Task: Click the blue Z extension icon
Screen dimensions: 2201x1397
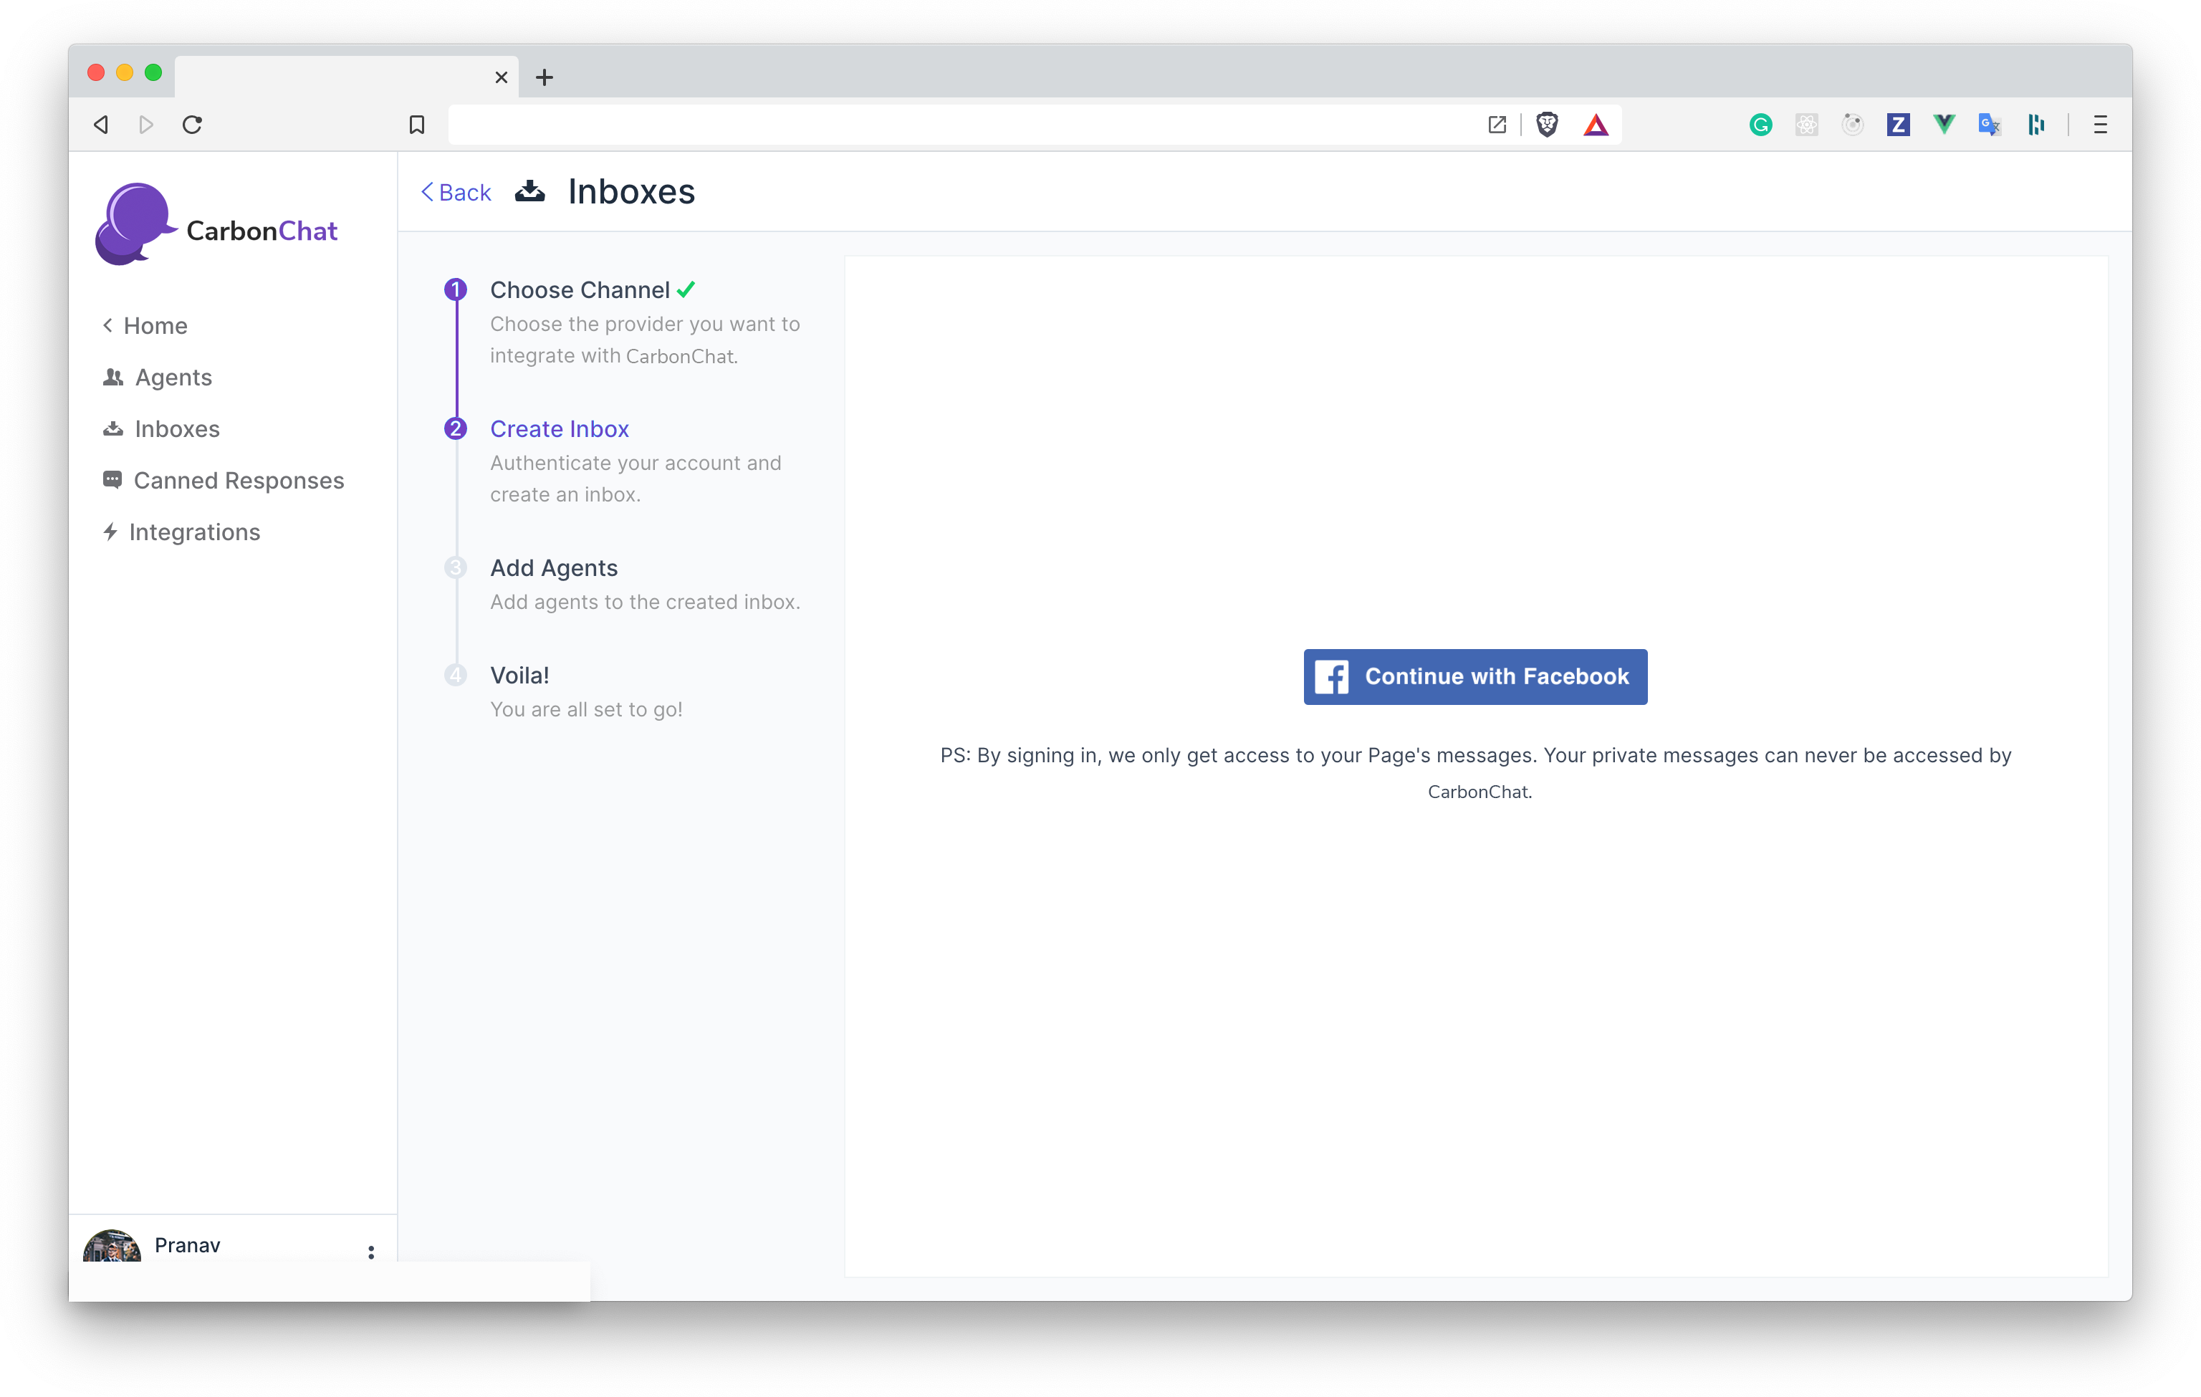Action: 1897,125
